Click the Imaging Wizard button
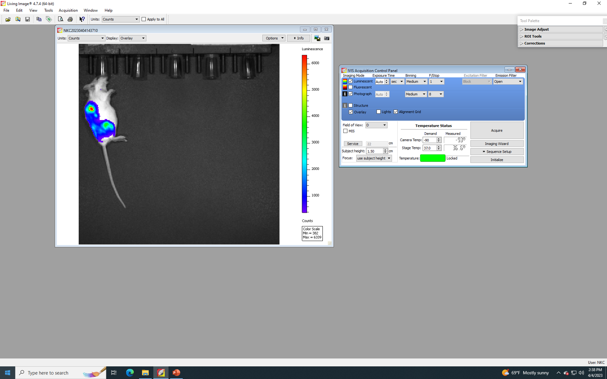Screen dimensions: 607x379 point(497,144)
